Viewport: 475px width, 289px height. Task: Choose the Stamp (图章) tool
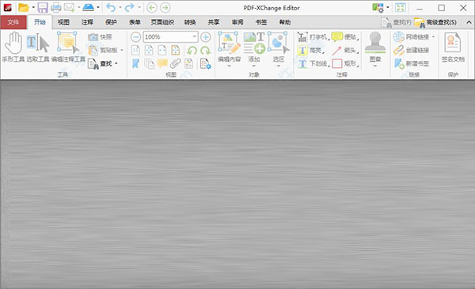point(375,48)
